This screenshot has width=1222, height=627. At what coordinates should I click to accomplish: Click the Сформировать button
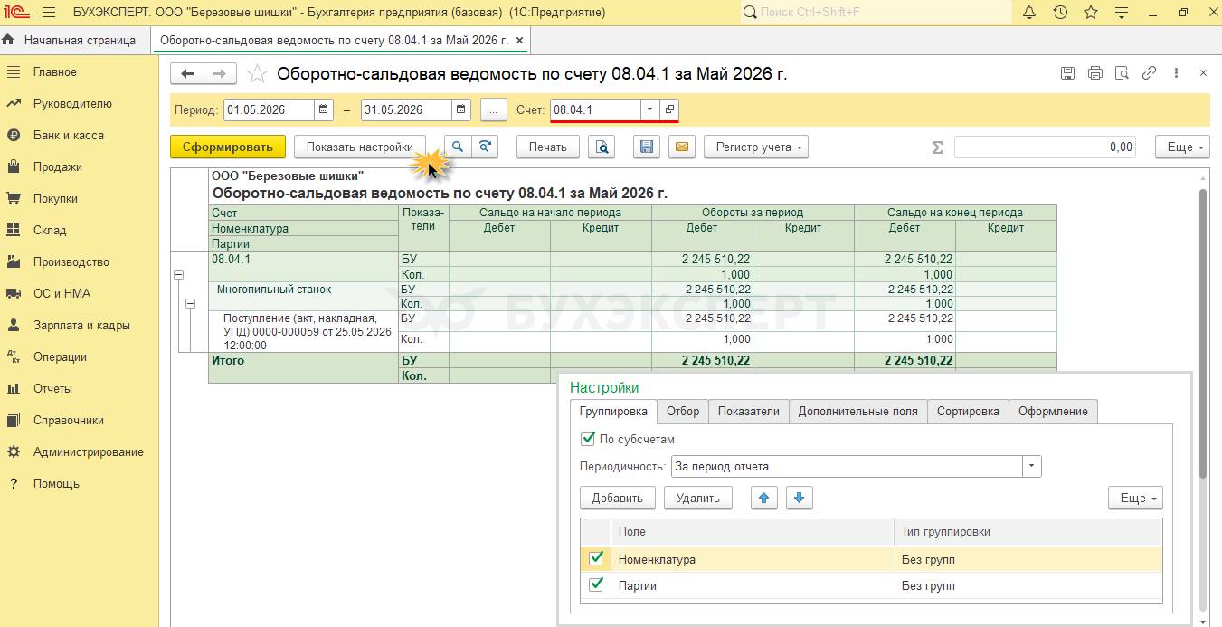click(x=228, y=147)
